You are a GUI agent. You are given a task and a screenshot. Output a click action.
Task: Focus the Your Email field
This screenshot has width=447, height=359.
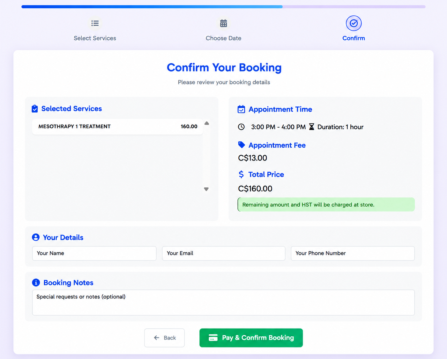[224, 253]
